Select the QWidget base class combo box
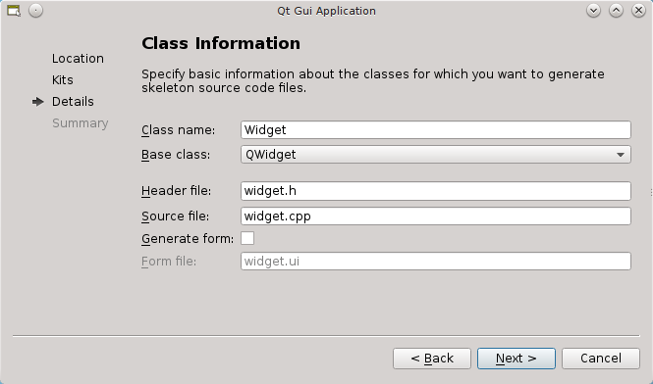The height and width of the screenshot is (384, 653). click(x=436, y=155)
